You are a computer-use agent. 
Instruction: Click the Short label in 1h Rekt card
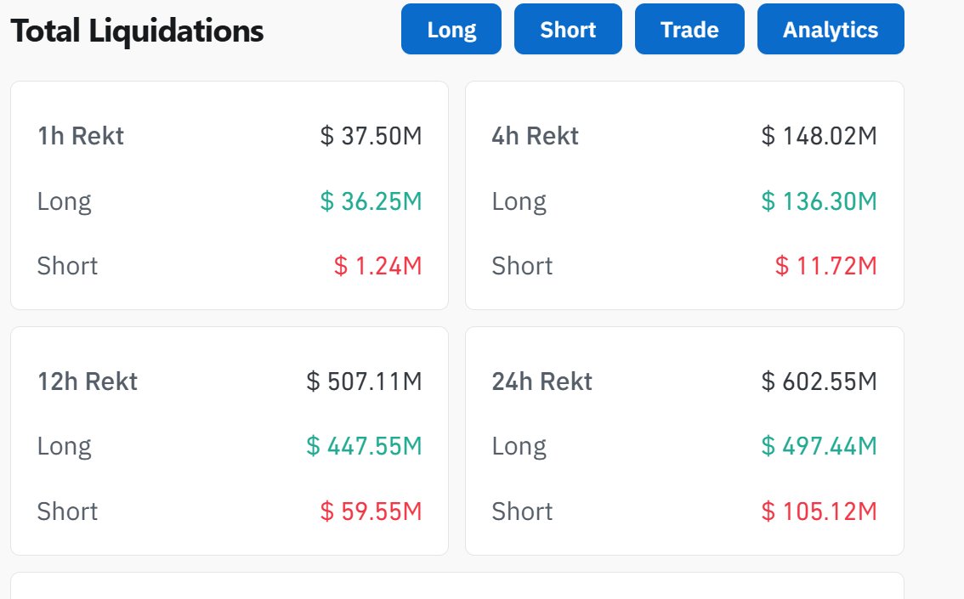[x=67, y=266]
